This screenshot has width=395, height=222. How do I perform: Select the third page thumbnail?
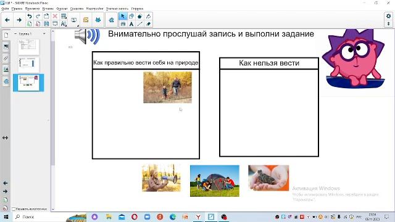point(29,83)
